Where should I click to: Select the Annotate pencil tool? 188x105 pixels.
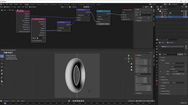[x=2, y=78]
